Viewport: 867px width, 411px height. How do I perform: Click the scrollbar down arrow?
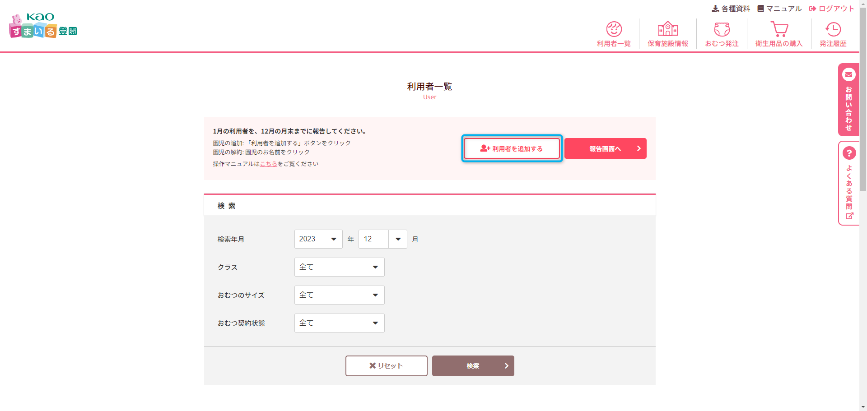[x=863, y=407]
